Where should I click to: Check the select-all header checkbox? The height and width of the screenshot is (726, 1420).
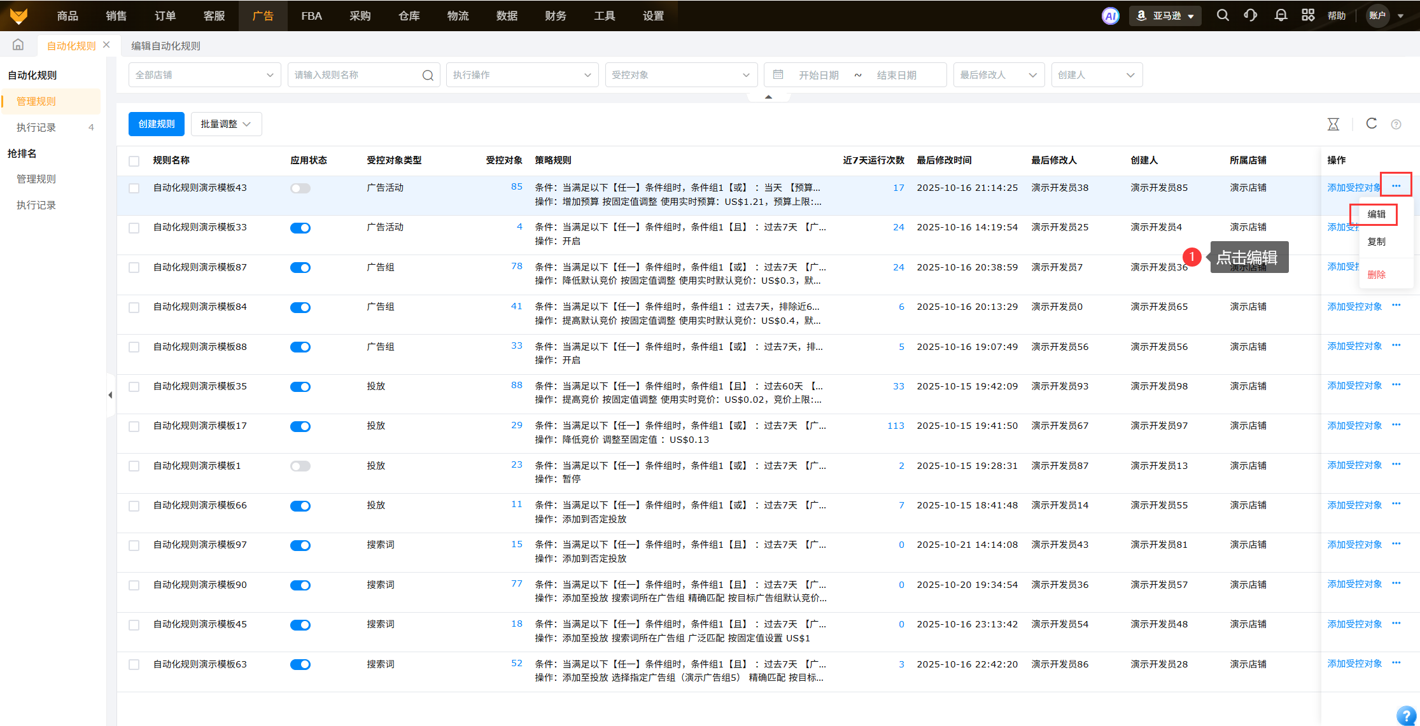click(134, 161)
